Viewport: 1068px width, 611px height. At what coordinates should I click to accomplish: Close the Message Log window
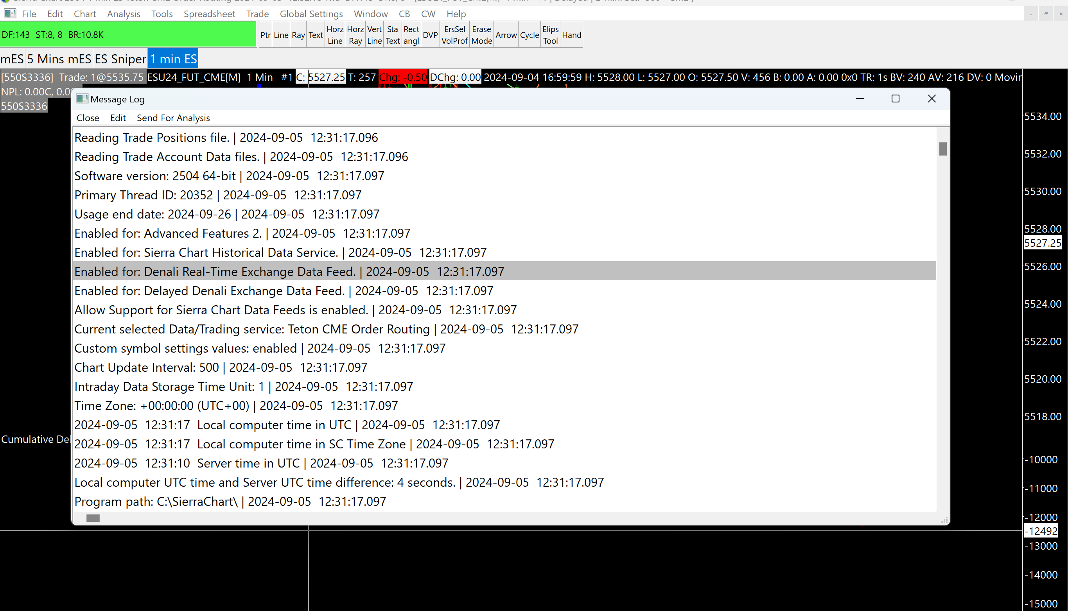[x=932, y=99]
